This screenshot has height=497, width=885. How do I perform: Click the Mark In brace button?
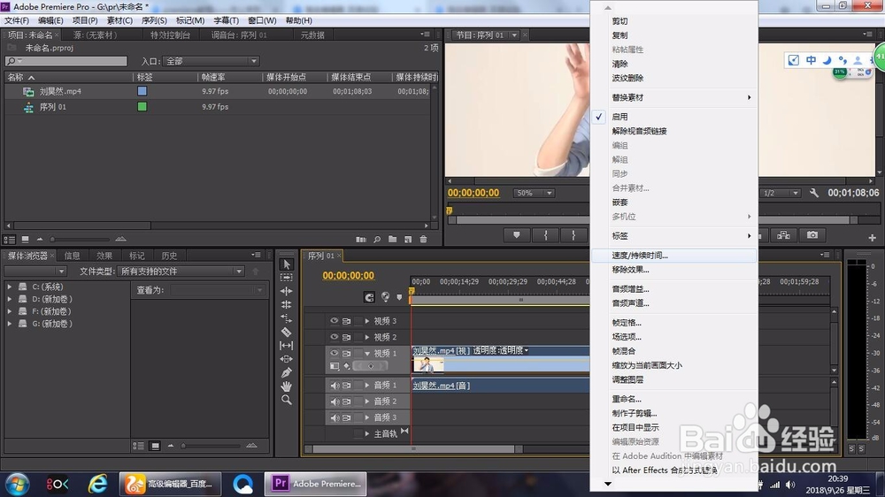click(545, 234)
